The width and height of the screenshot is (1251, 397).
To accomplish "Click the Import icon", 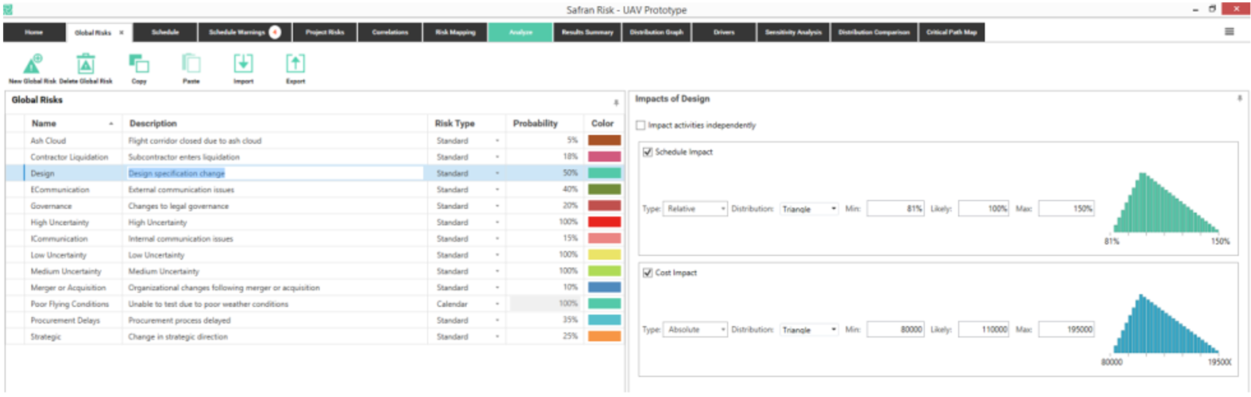I will point(243,64).
